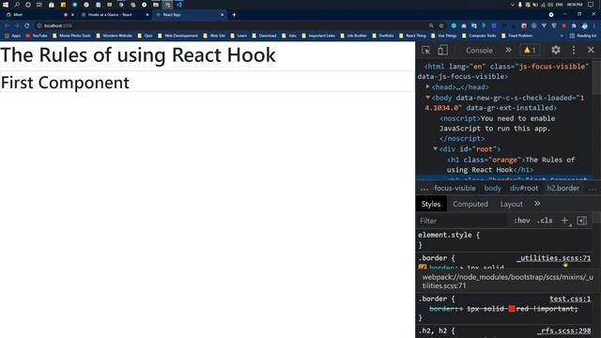601x338 pixels.
Task: Open the Portfolio bookmark folder
Action: click(x=382, y=36)
